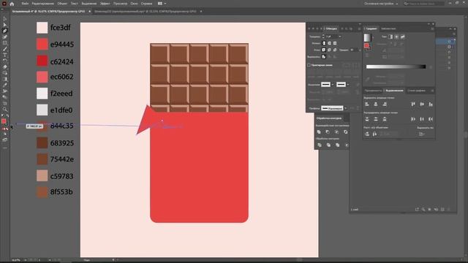Click the Divide pathfinder icon
468x263 pixels.
click(x=320, y=145)
